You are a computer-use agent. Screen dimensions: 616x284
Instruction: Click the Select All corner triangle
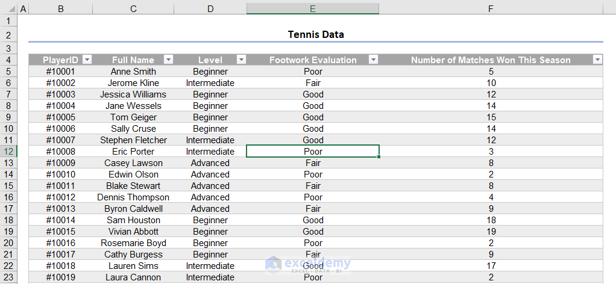point(9,9)
